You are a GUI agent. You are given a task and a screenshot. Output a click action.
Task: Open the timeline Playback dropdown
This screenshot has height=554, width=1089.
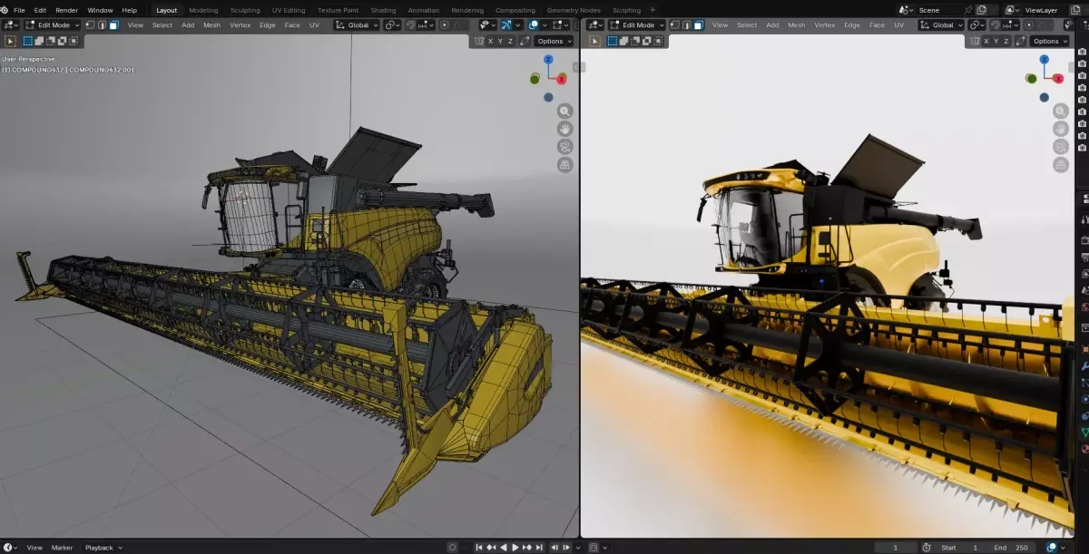point(103,548)
